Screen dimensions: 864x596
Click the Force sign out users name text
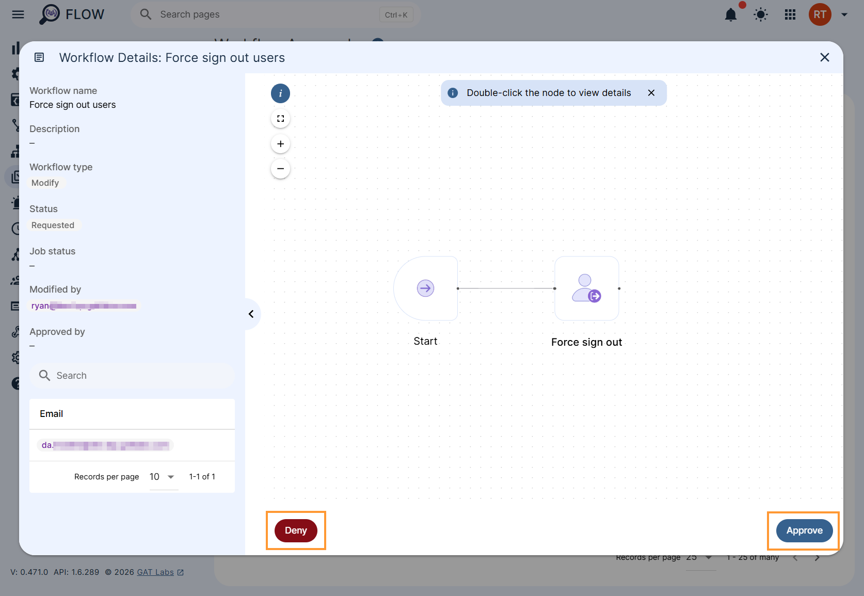click(x=73, y=105)
